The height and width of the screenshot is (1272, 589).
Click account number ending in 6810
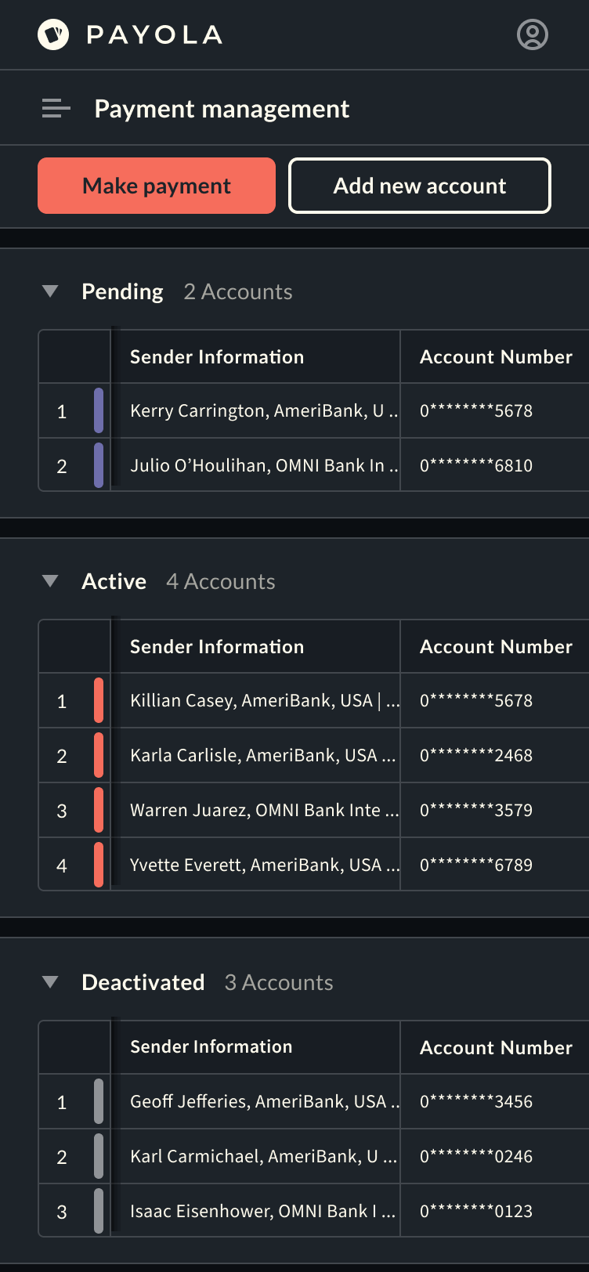point(476,465)
